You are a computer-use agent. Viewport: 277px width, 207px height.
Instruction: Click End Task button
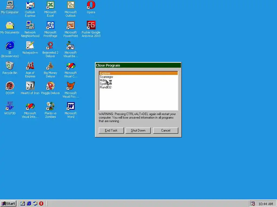click(111, 130)
